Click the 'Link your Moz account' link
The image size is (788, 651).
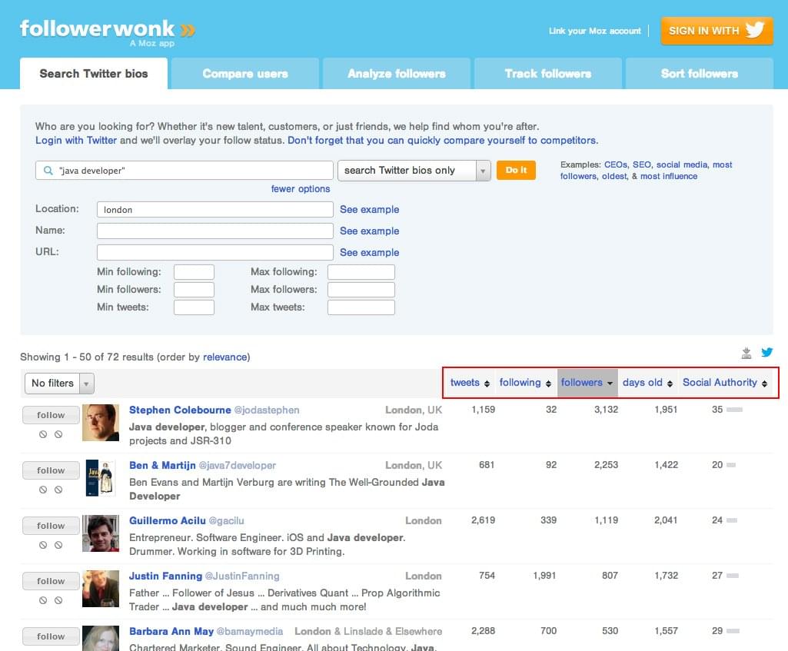(x=594, y=31)
